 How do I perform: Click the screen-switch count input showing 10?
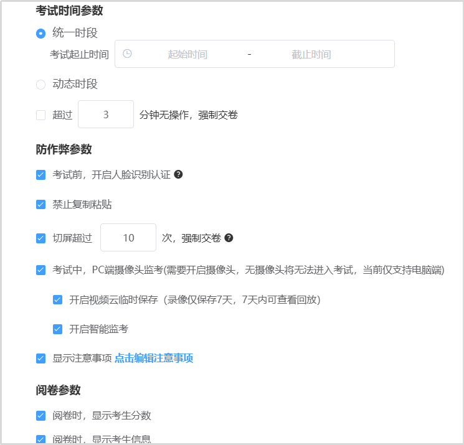click(128, 238)
